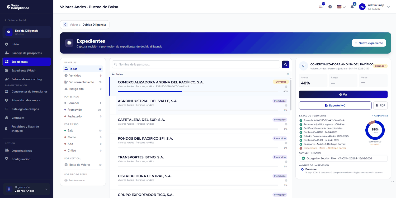Click the AP avatar in detail panel
Screen dimensions: 396x198
tap(304, 66)
